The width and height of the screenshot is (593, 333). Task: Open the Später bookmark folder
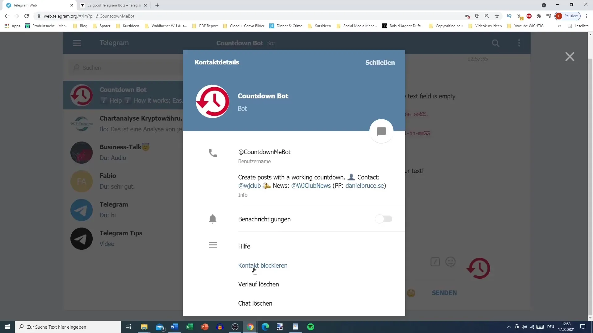[x=102, y=26]
